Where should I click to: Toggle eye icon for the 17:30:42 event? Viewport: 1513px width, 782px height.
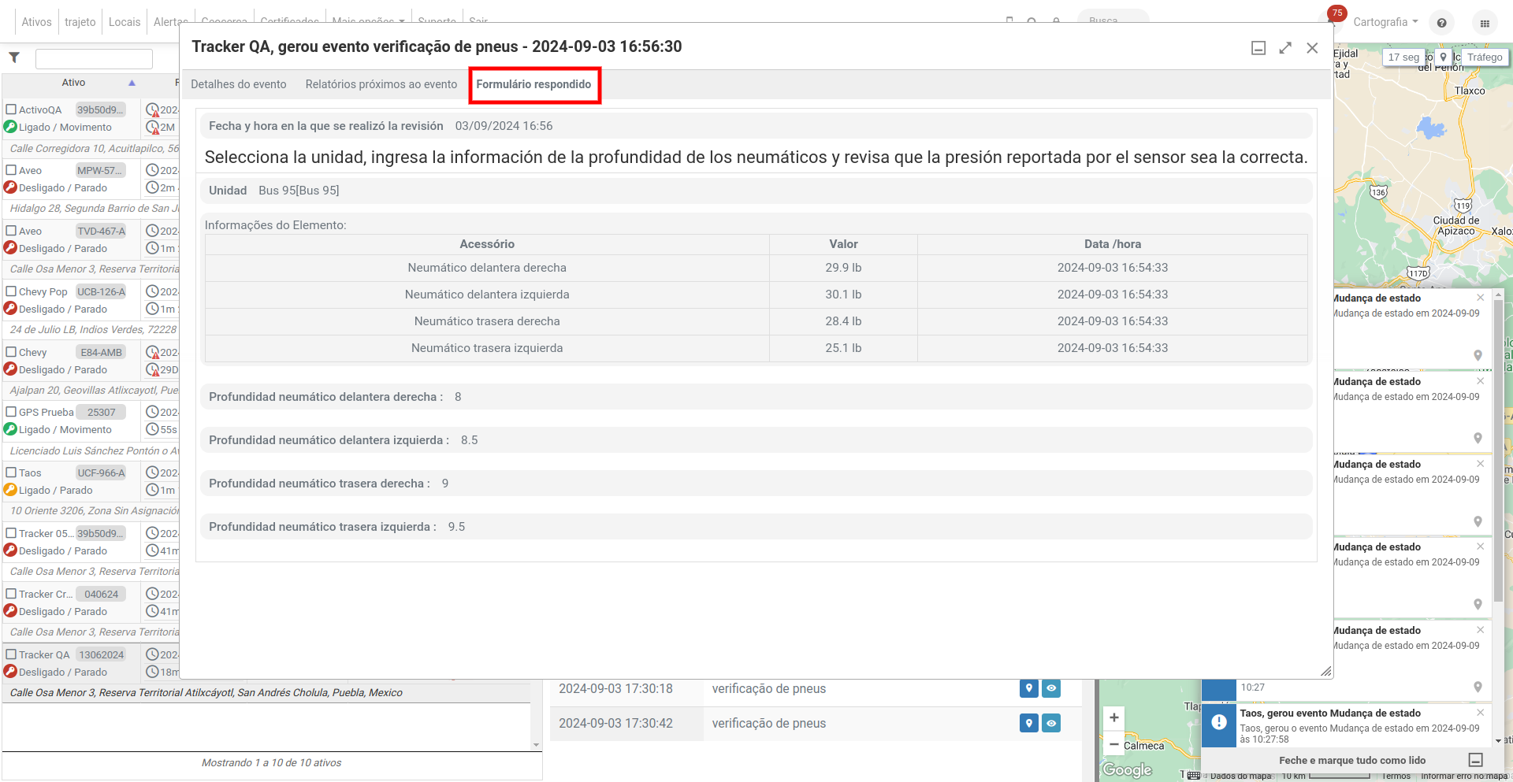(x=1051, y=723)
